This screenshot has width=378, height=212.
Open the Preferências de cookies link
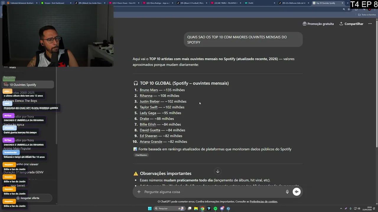[x=263, y=201]
